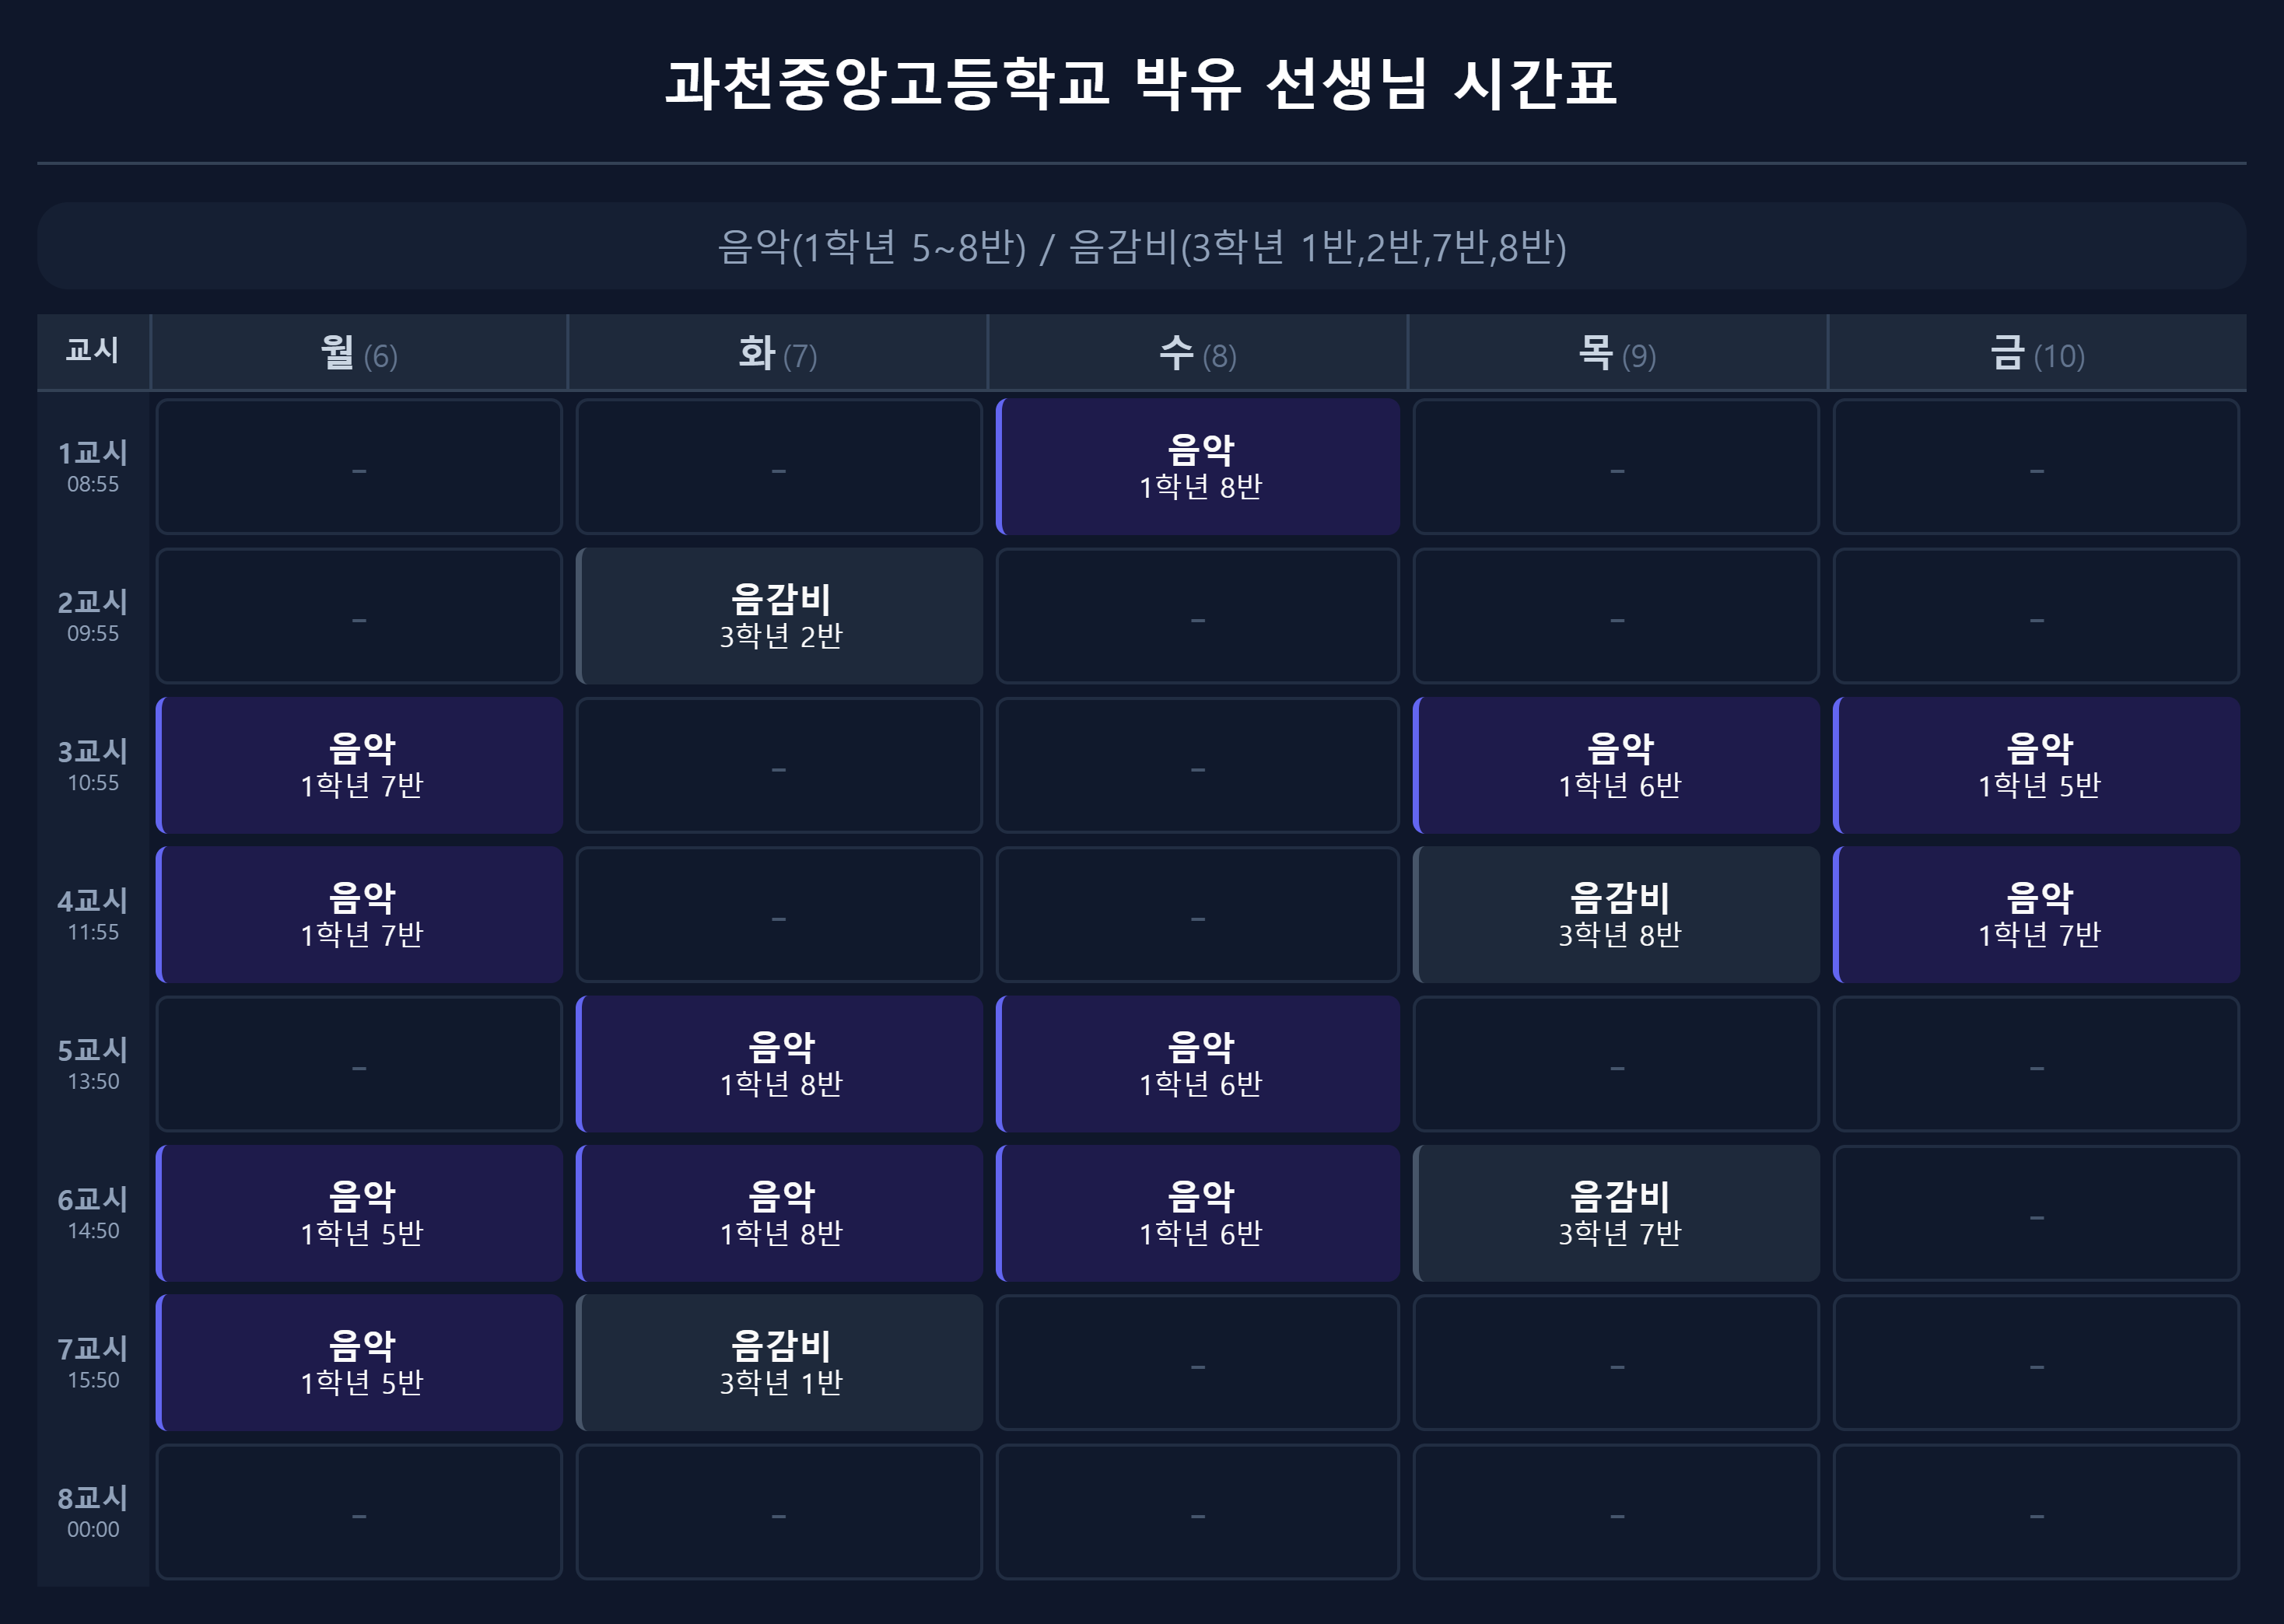Open Thursday 4교시 음감비 3학년 8반 class

pyautogui.click(x=1616, y=914)
